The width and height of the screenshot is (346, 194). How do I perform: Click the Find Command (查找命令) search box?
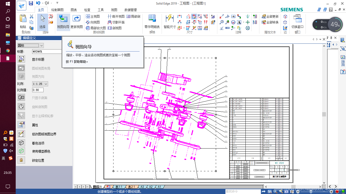coord(242,191)
